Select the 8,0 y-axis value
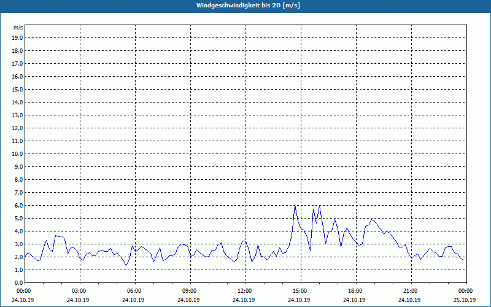Viewport: 491px width, 307px height. (19, 179)
